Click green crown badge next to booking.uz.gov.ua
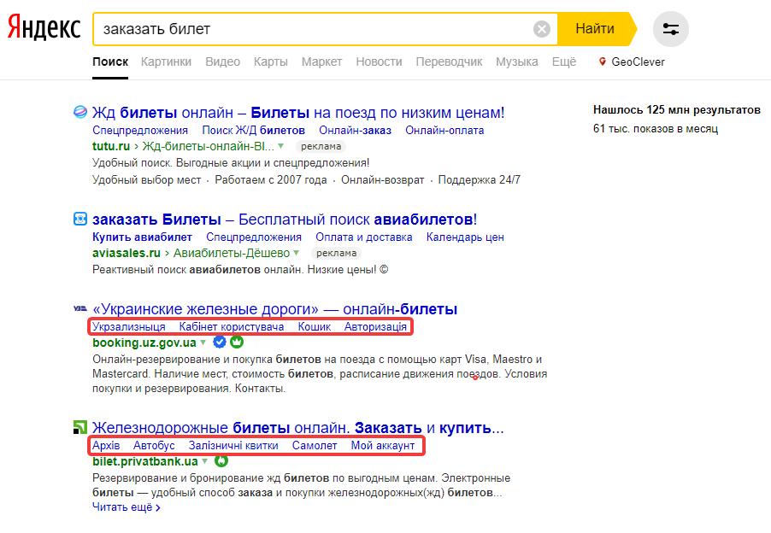Viewport: 771px width, 533px height. tap(237, 343)
